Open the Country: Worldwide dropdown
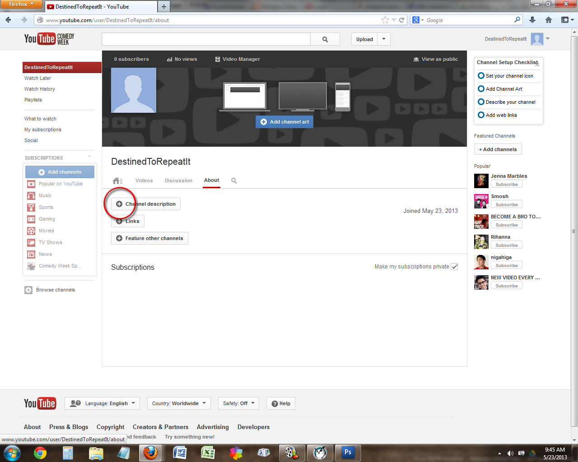Viewport: 578px width, 462px height. [x=179, y=403]
